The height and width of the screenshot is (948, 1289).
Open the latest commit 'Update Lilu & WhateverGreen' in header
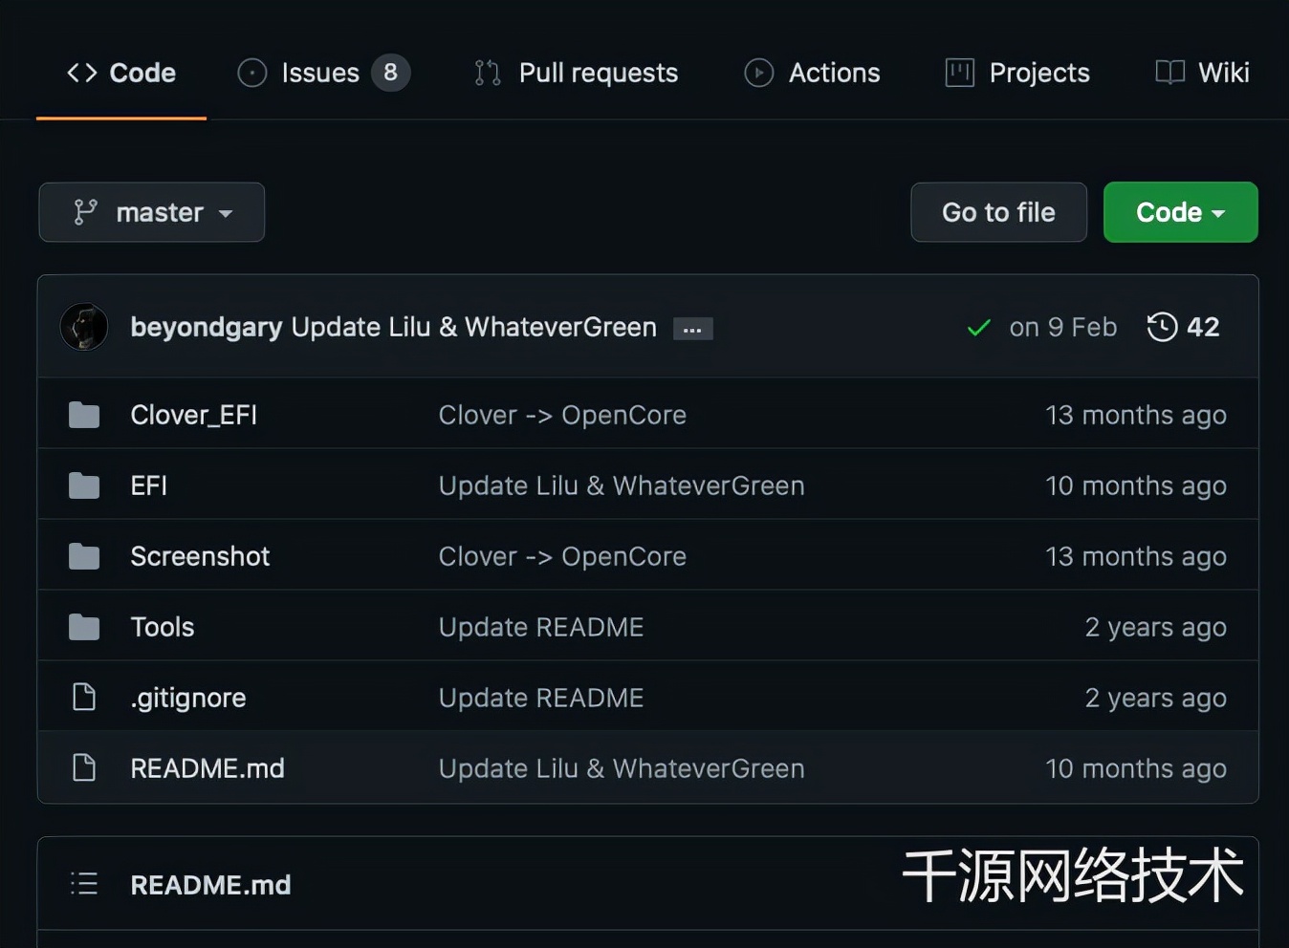click(473, 327)
